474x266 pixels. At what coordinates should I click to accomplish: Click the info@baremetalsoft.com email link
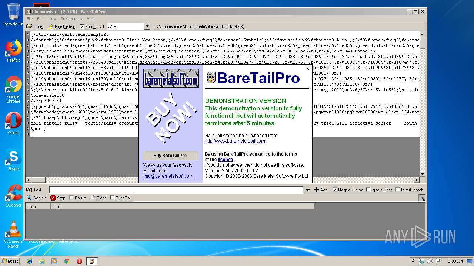[168, 176]
